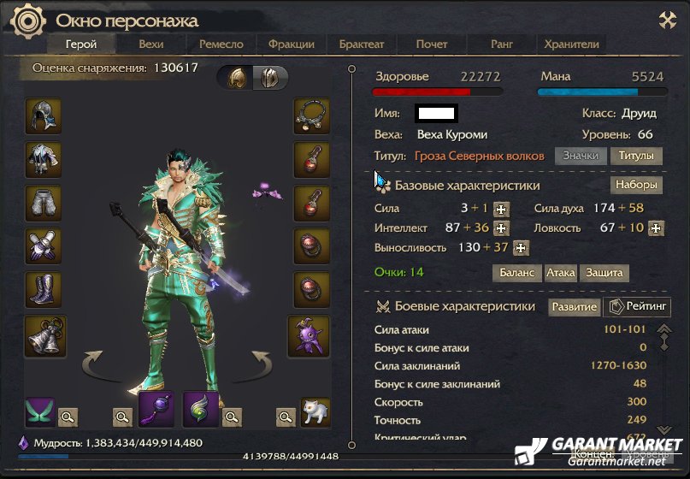The image size is (690, 479).
Task: Click the purple creature pet slot
Action: point(309,336)
